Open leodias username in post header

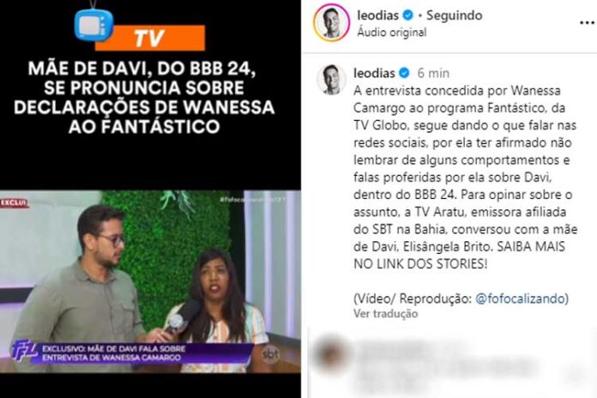[x=377, y=15]
